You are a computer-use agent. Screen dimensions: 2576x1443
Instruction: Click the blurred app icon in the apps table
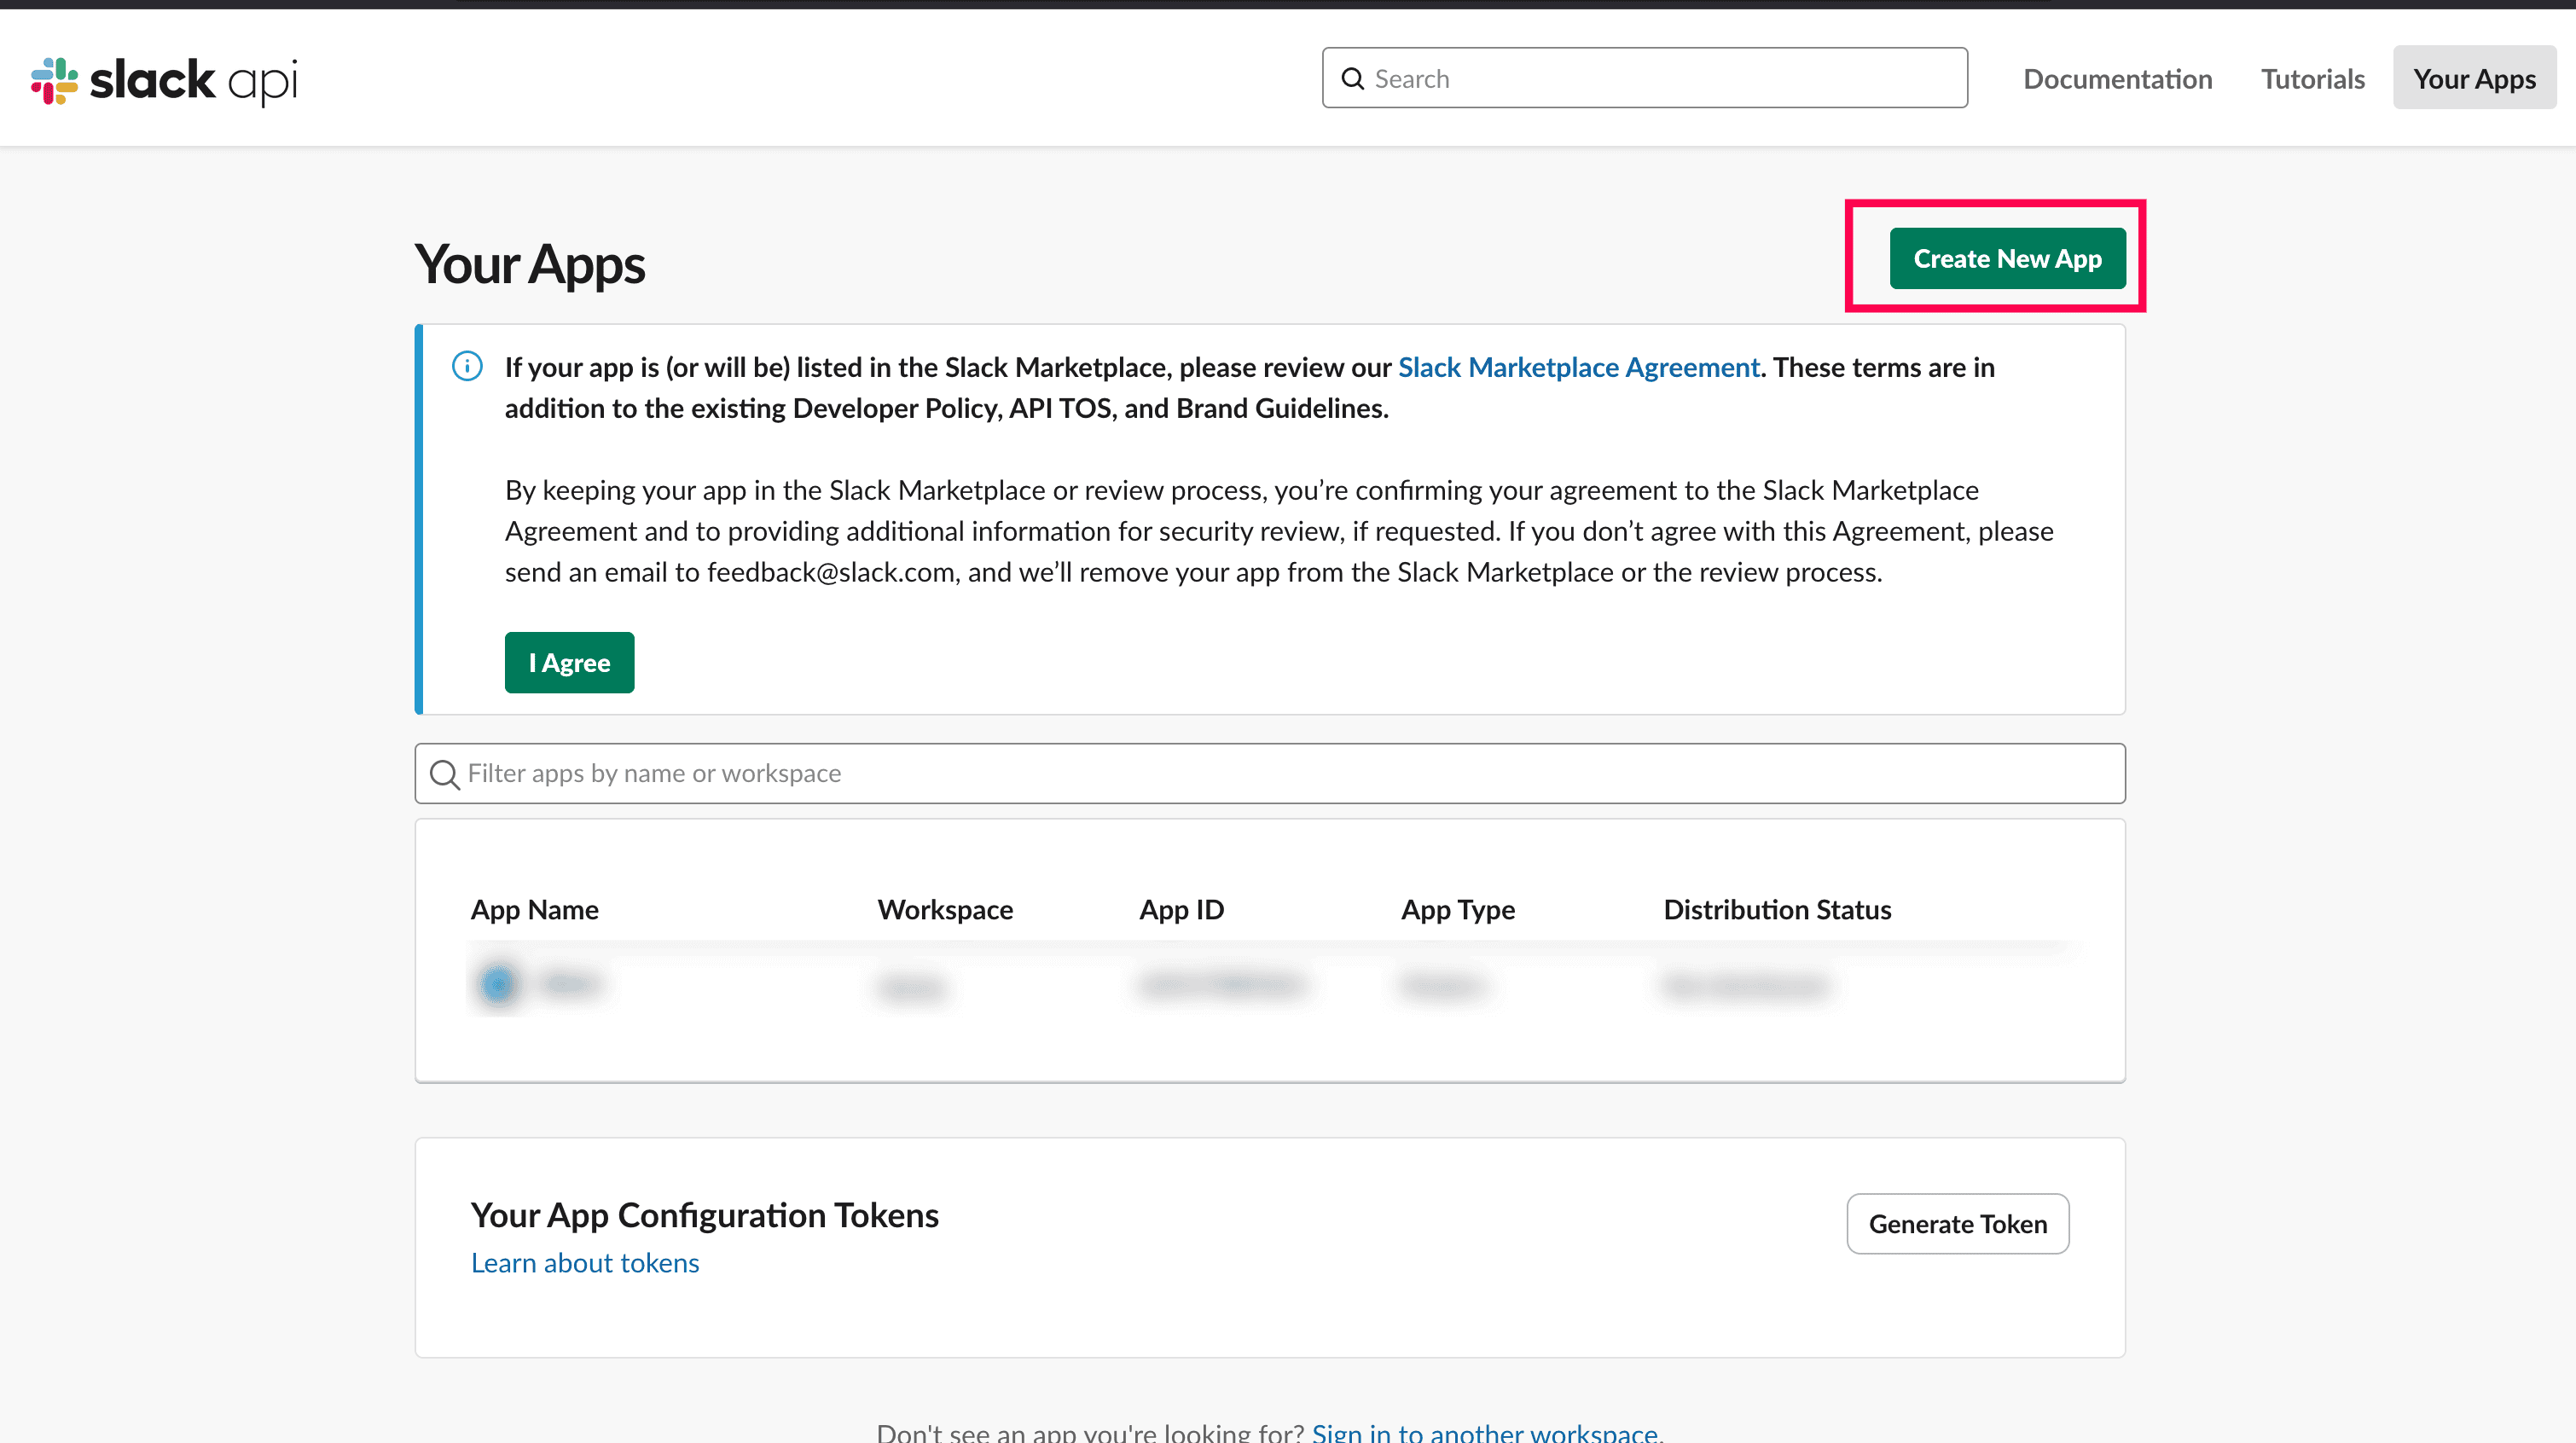pos(499,984)
